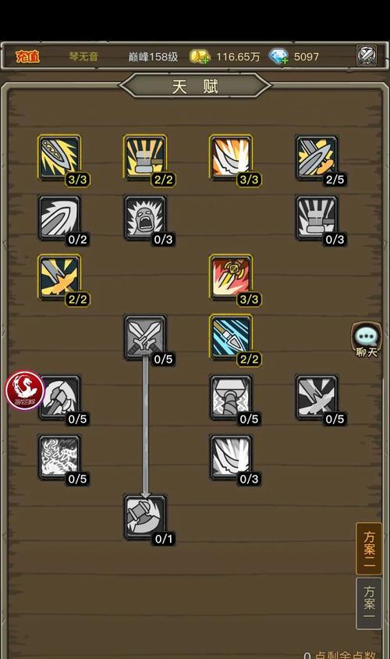The width and height of the screenshot is (390, 659).
Task: Open the top-right sword menu icon
Action: (x=366, y=55)
